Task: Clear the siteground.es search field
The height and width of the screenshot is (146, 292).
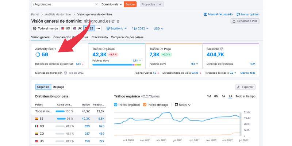Action: click(x=96, y=4)
